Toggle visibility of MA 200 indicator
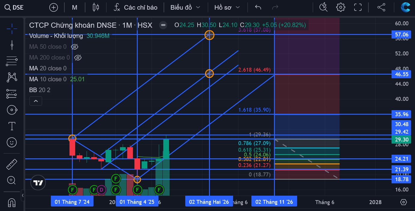 click(78, 57)
